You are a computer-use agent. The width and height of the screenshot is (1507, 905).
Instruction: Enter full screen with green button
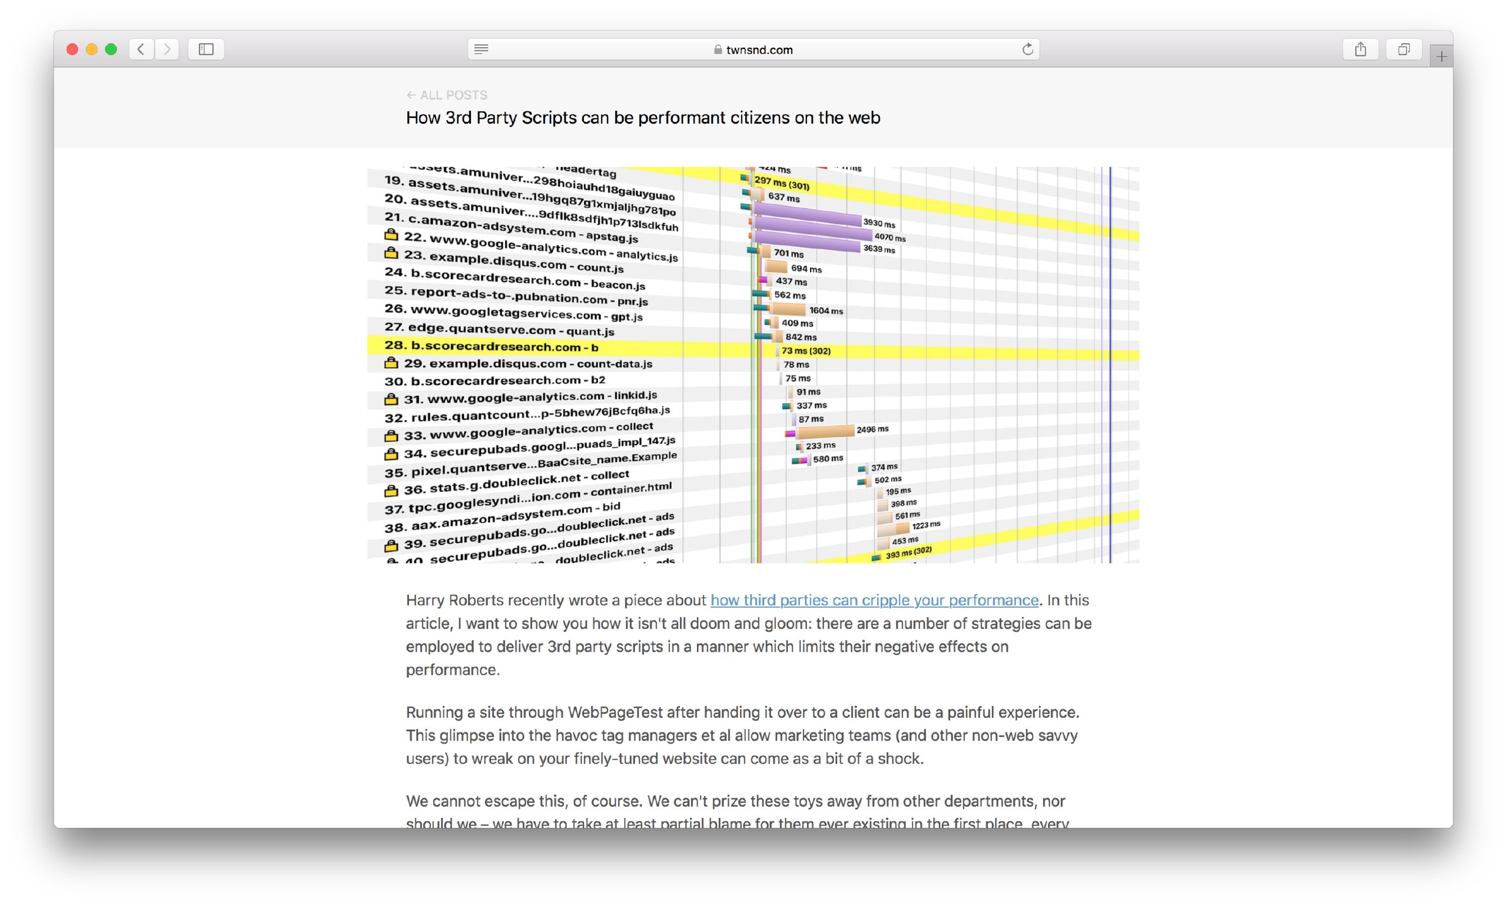click(111, 49)
